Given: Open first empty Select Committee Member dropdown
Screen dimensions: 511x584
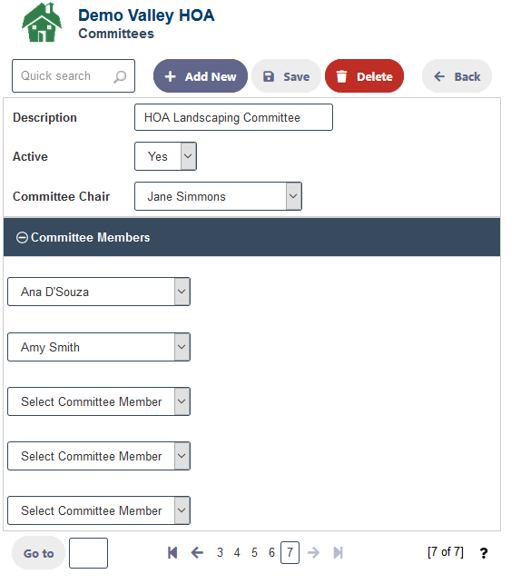Looking at the screenshot, I should 99,401.
